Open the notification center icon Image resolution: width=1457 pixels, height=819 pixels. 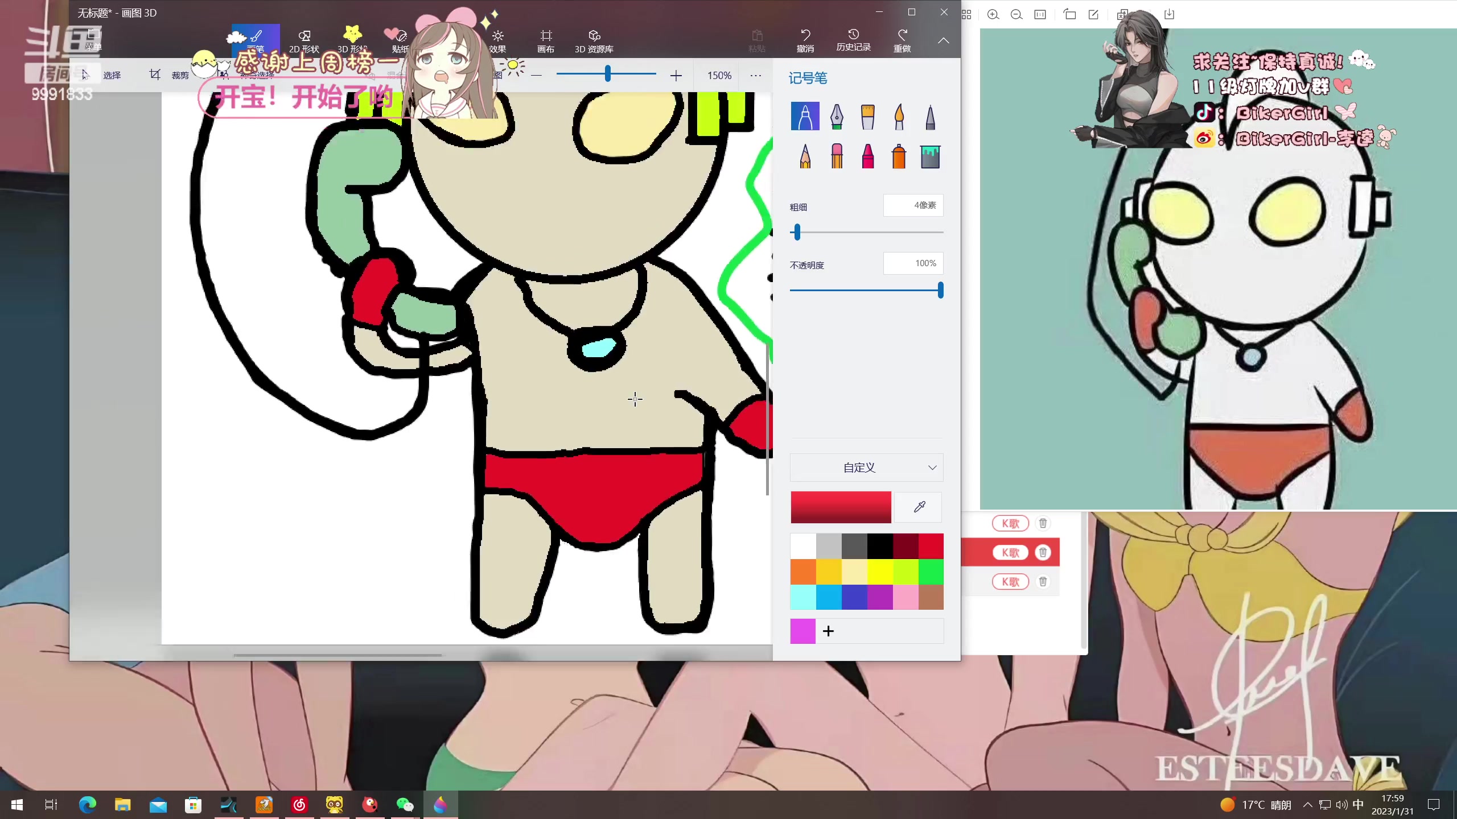click(x=1434, y=805)
